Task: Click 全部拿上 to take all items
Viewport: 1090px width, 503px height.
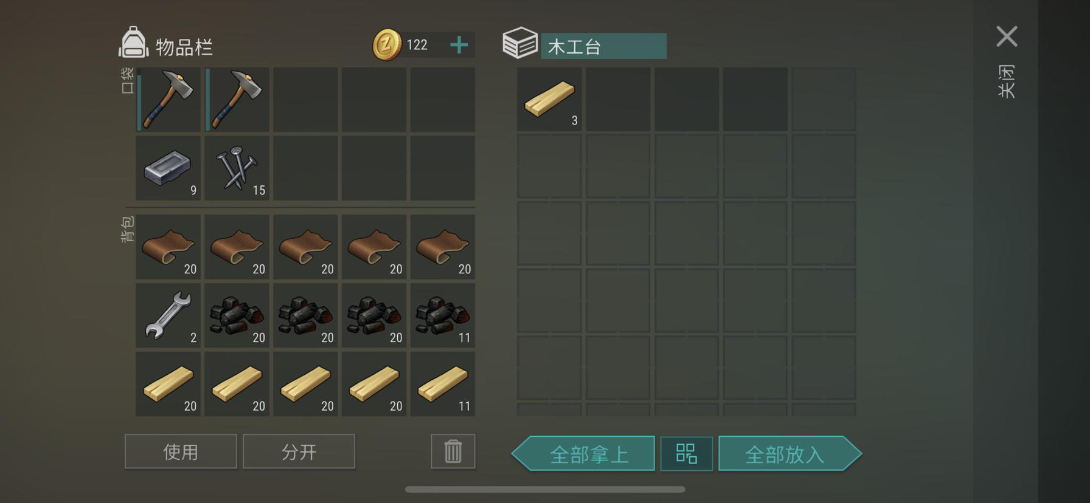Action: [584, 454]
